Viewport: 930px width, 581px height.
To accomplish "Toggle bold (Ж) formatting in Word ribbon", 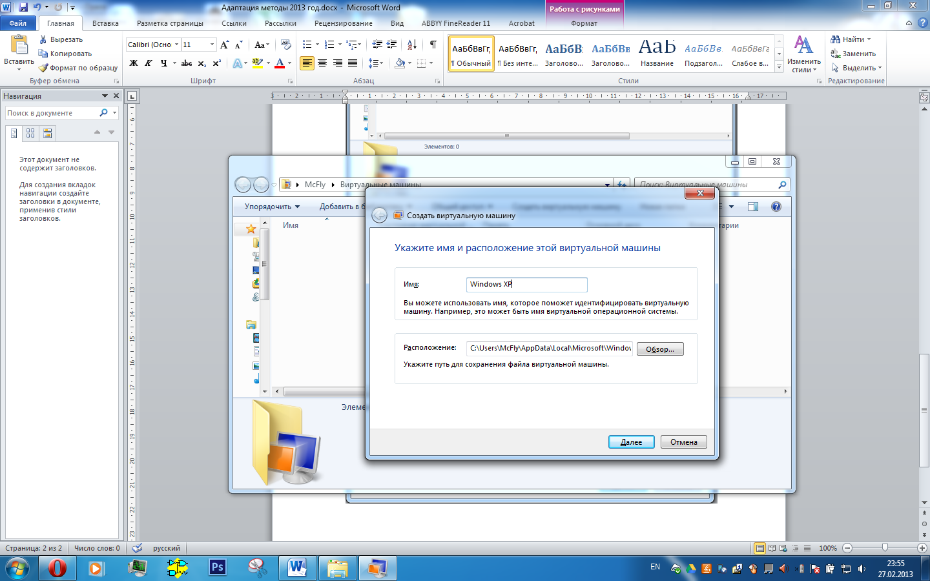I will (x=134, y=63).
